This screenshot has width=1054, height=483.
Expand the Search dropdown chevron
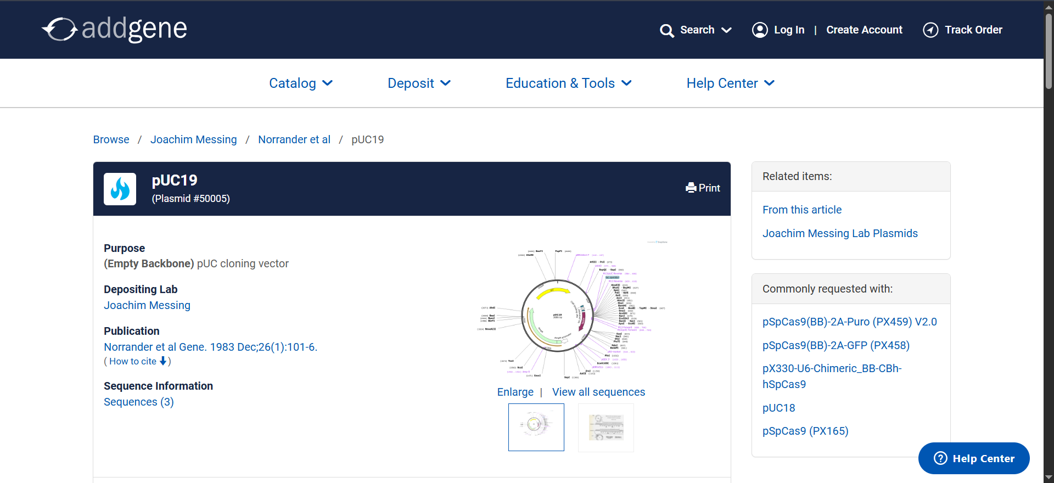point(726,30)
